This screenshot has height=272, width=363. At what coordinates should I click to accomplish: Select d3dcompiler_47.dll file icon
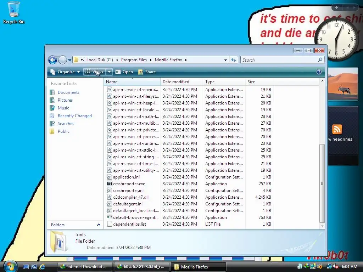pyautogui.click(x=110, y=197)
